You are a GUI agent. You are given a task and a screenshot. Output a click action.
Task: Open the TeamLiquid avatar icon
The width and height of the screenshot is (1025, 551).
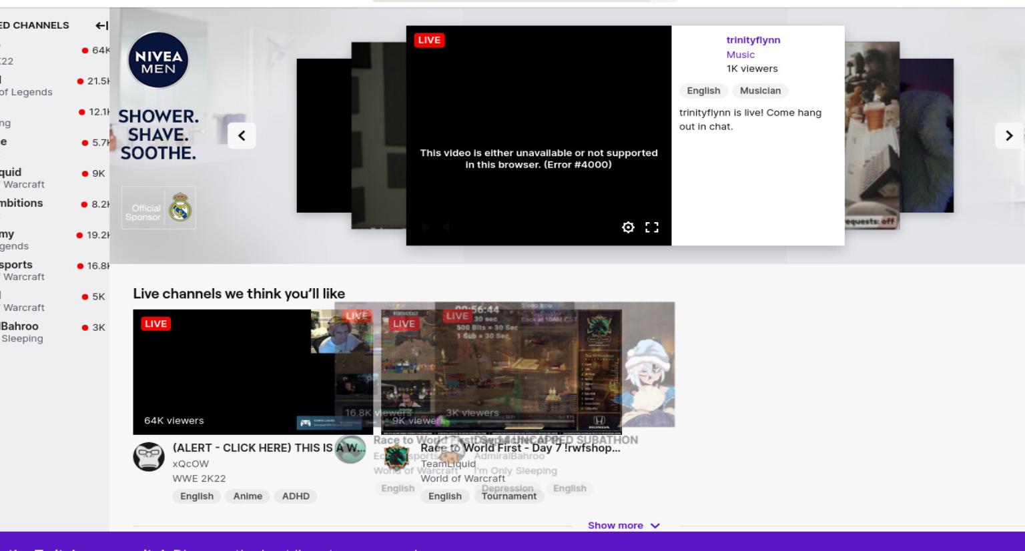(x=396, y=457)
